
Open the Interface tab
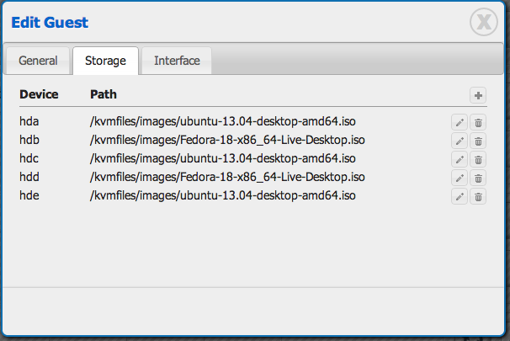coord(177,61)
